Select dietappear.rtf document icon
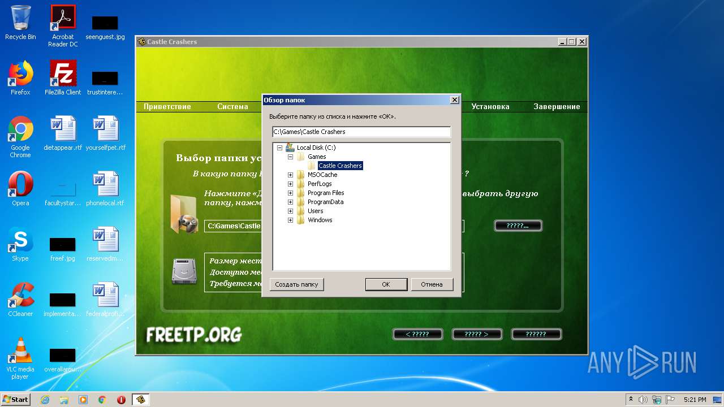 point(63,133)
